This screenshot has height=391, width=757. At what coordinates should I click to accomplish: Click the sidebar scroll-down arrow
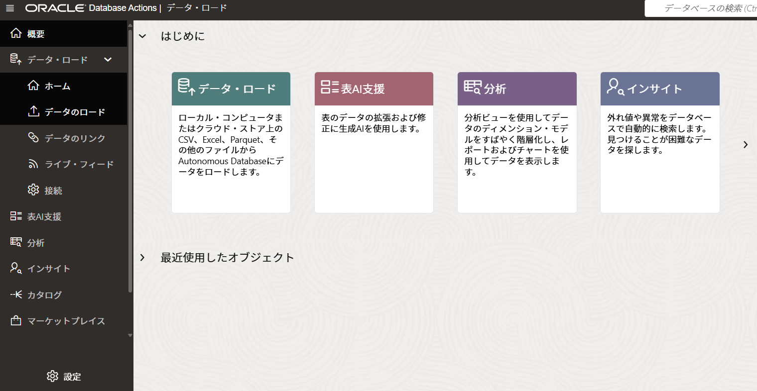click(130, 336)
